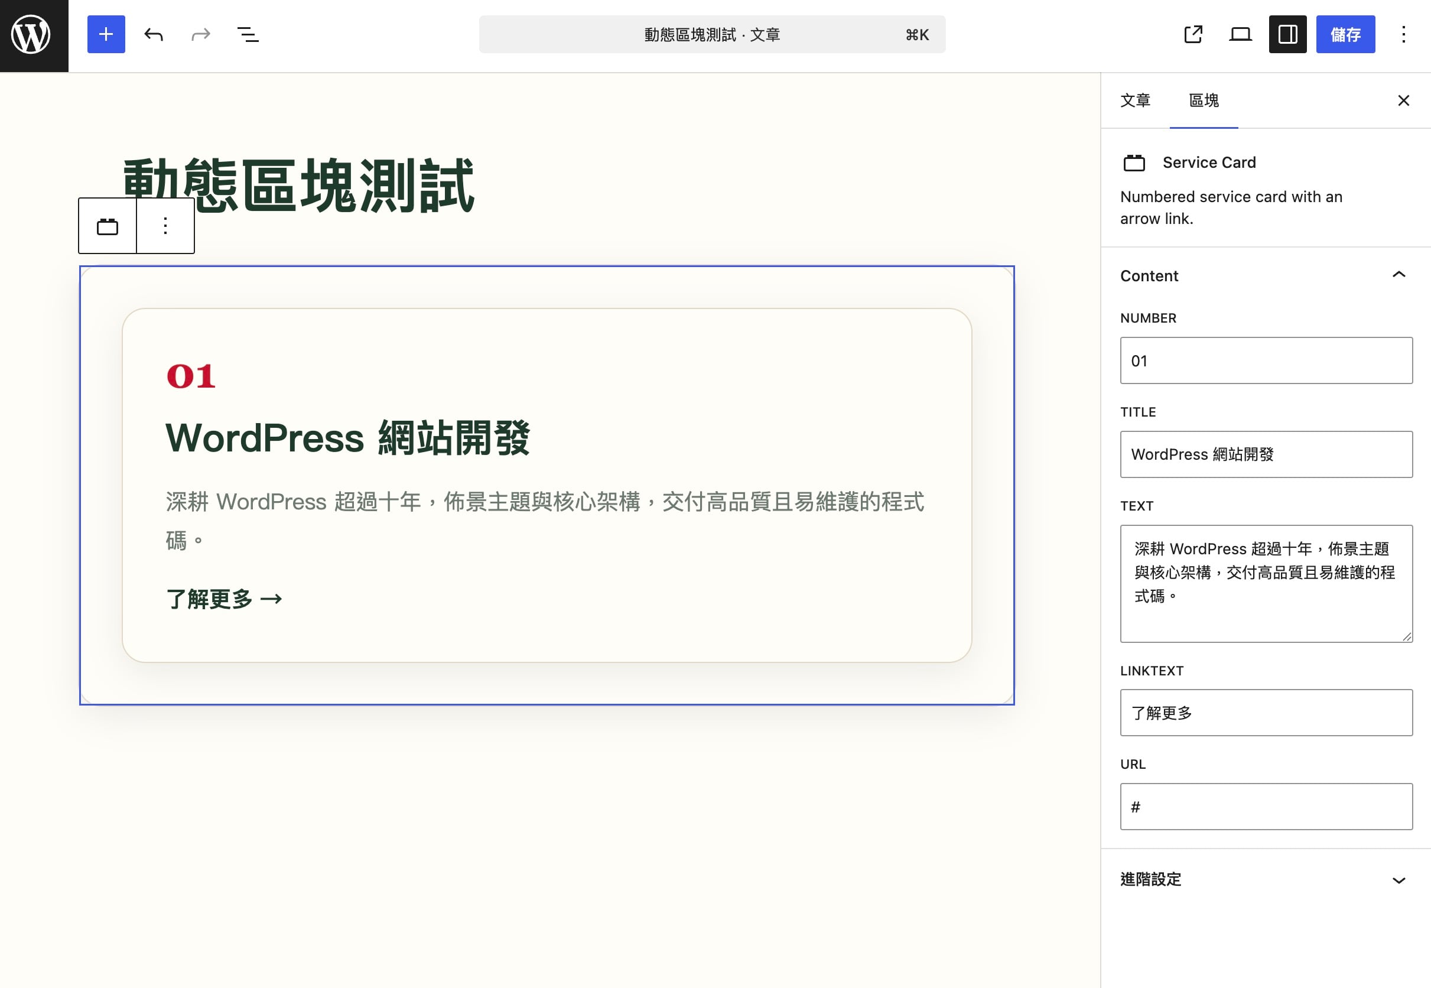Close the settings sidebar
Image resolution: width=1431 pixels, height=988 pixels.
coord(1404,100)
